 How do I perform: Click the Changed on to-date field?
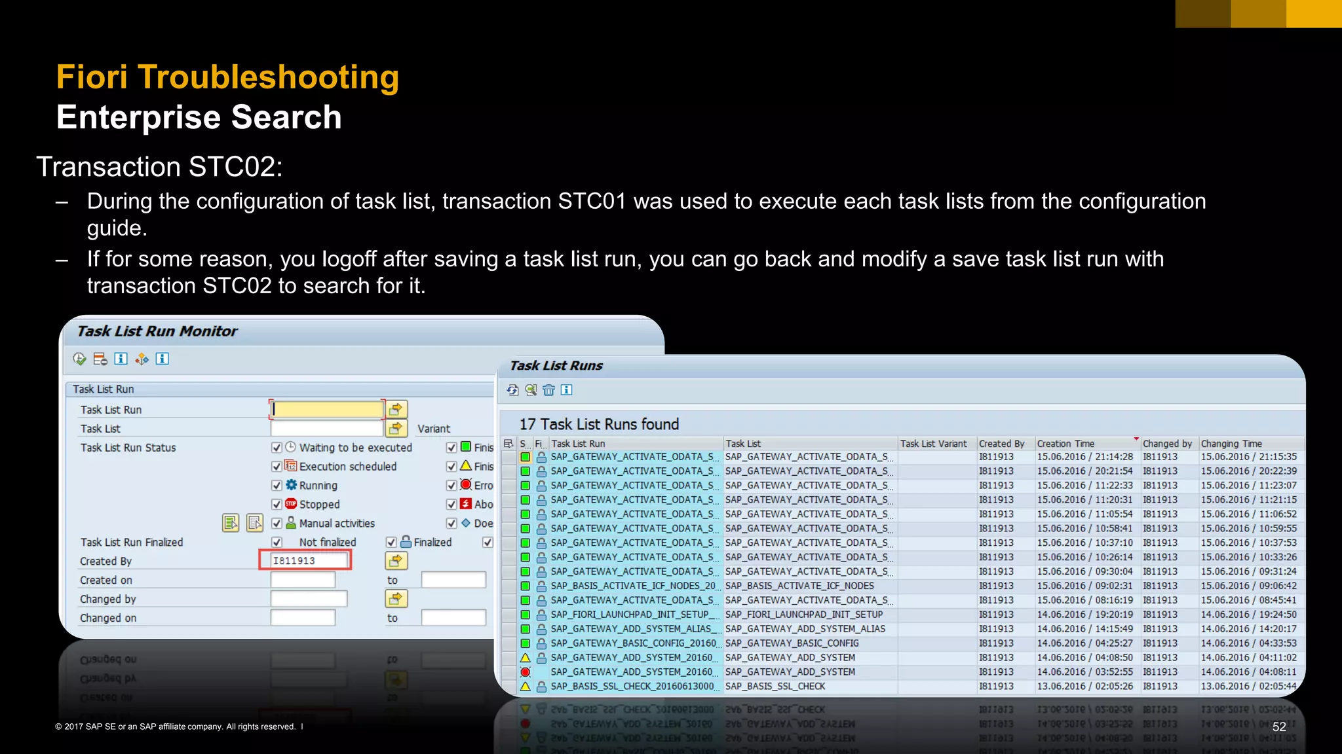[453, 618]
